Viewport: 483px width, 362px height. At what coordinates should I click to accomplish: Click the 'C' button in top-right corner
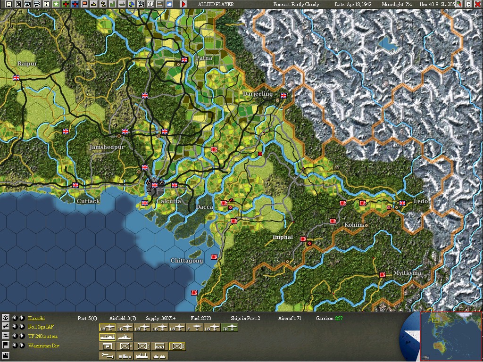(x=468, y=4)
